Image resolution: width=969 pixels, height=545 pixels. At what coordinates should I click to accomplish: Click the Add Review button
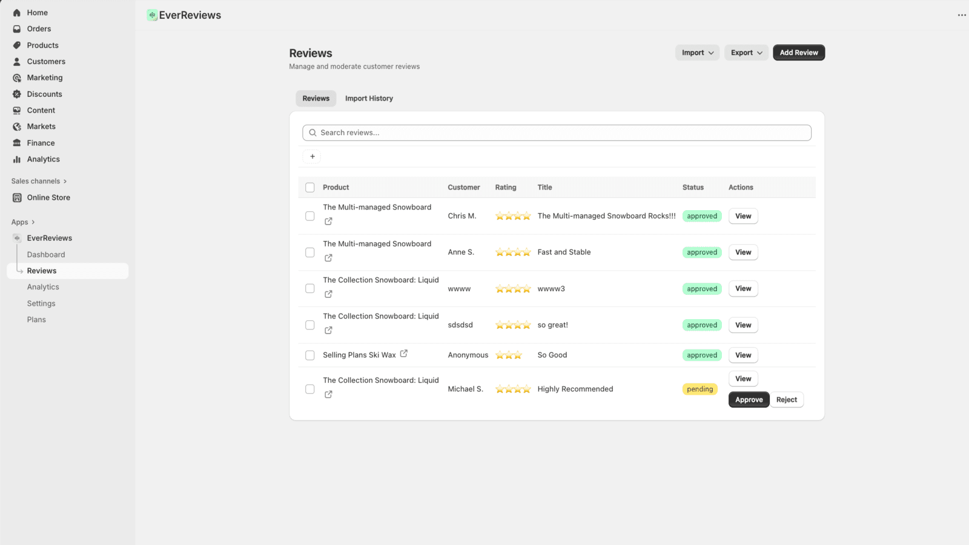pyautogui.click(x=798, y=53)
